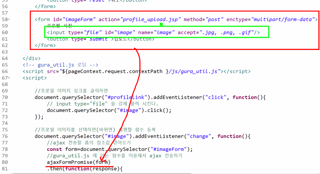320x174 pixels.
Task: Click "/js/gura_util.js" in the script src
Action: tap(194, 71)
